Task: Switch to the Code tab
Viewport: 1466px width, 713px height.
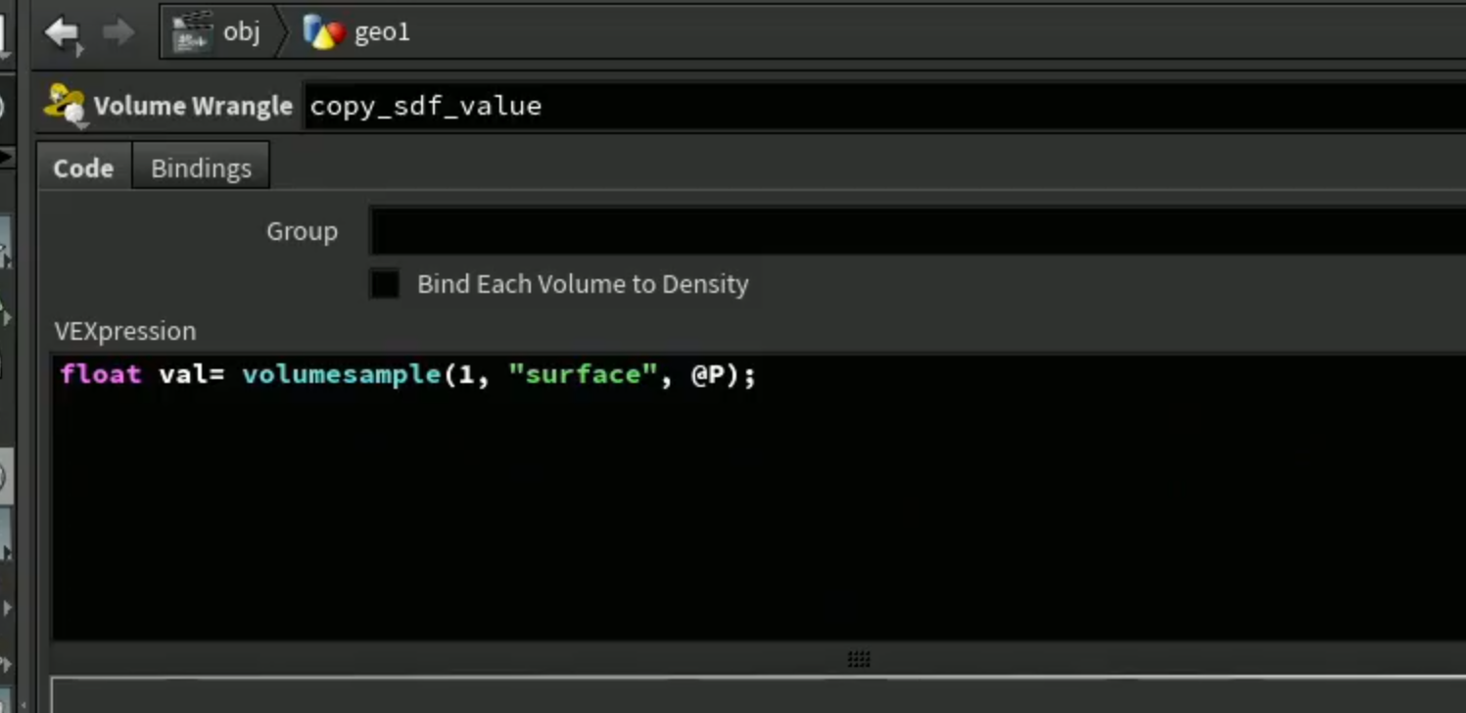Action: pos(83,167)
